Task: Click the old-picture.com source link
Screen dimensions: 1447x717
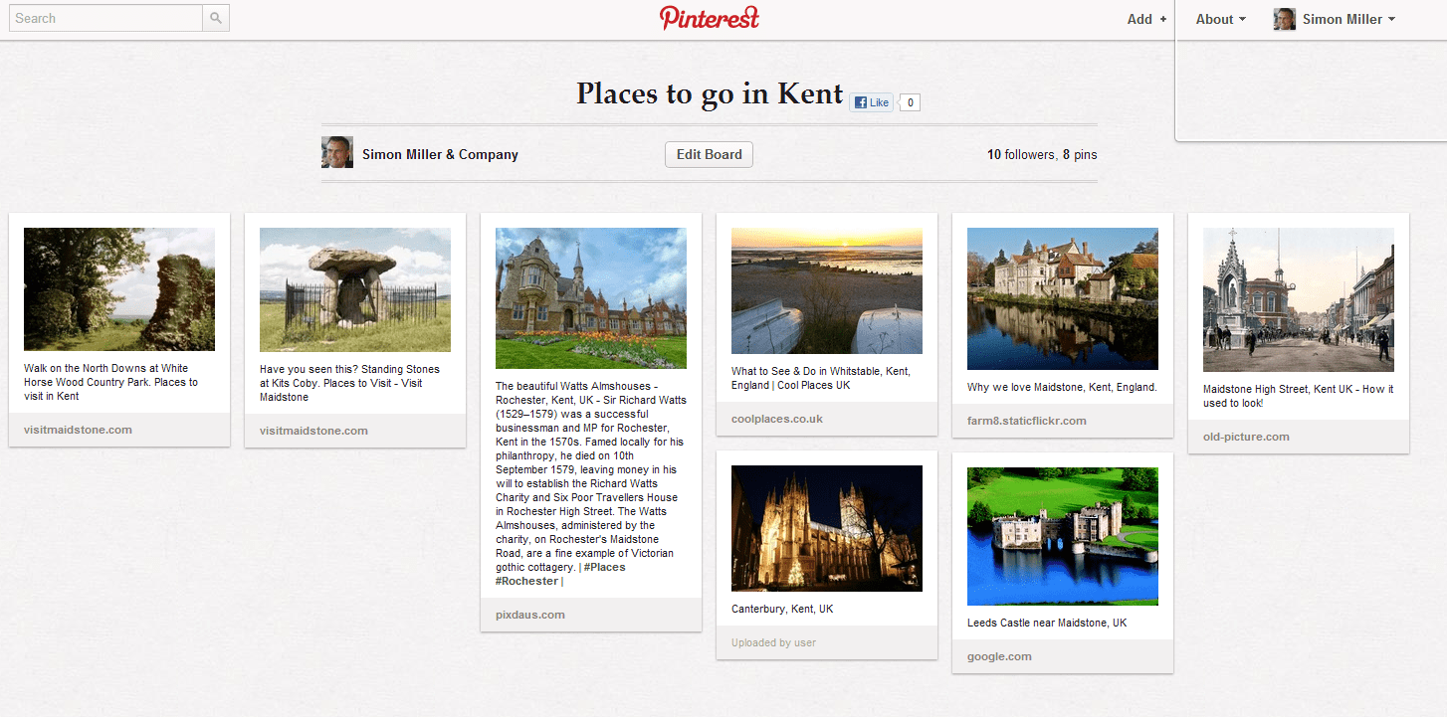Action: pos(1246,437)
